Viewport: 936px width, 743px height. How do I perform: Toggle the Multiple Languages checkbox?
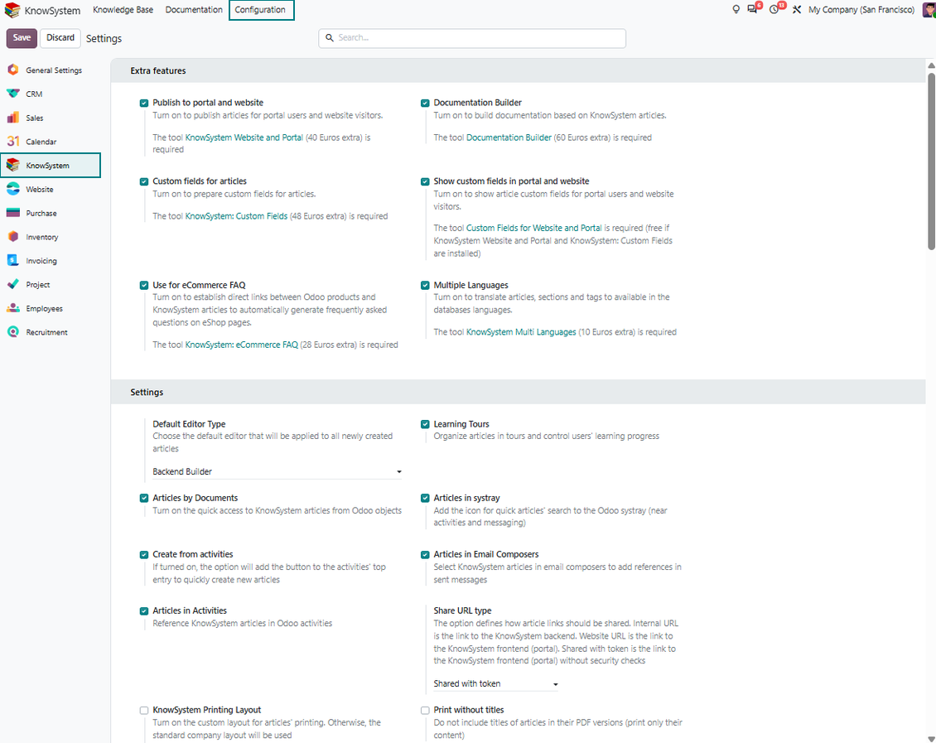click(x=425, y=285)
